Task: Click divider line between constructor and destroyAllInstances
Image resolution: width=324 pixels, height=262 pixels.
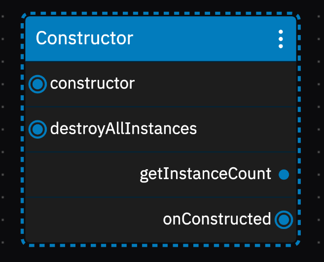Action: coord(161,107)
